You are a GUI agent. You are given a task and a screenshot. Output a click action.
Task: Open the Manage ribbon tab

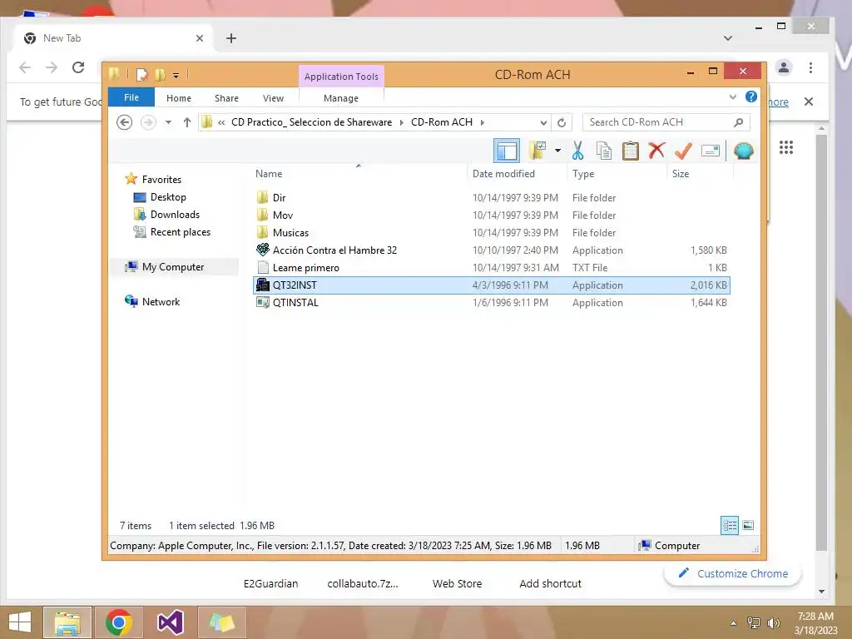[340, 98]
